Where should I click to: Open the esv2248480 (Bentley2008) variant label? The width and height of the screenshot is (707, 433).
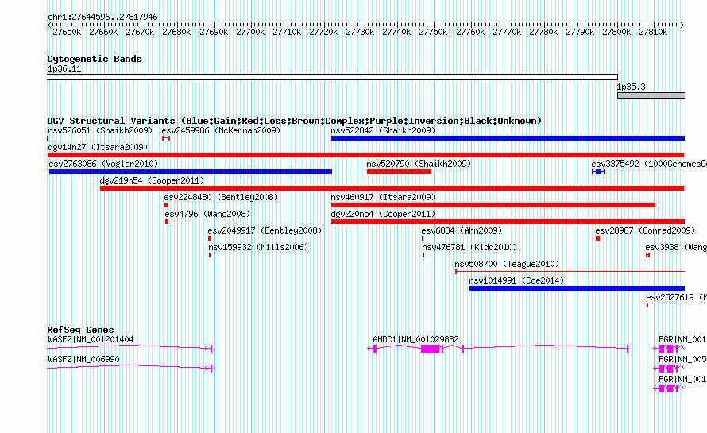[x=221, y=197]
